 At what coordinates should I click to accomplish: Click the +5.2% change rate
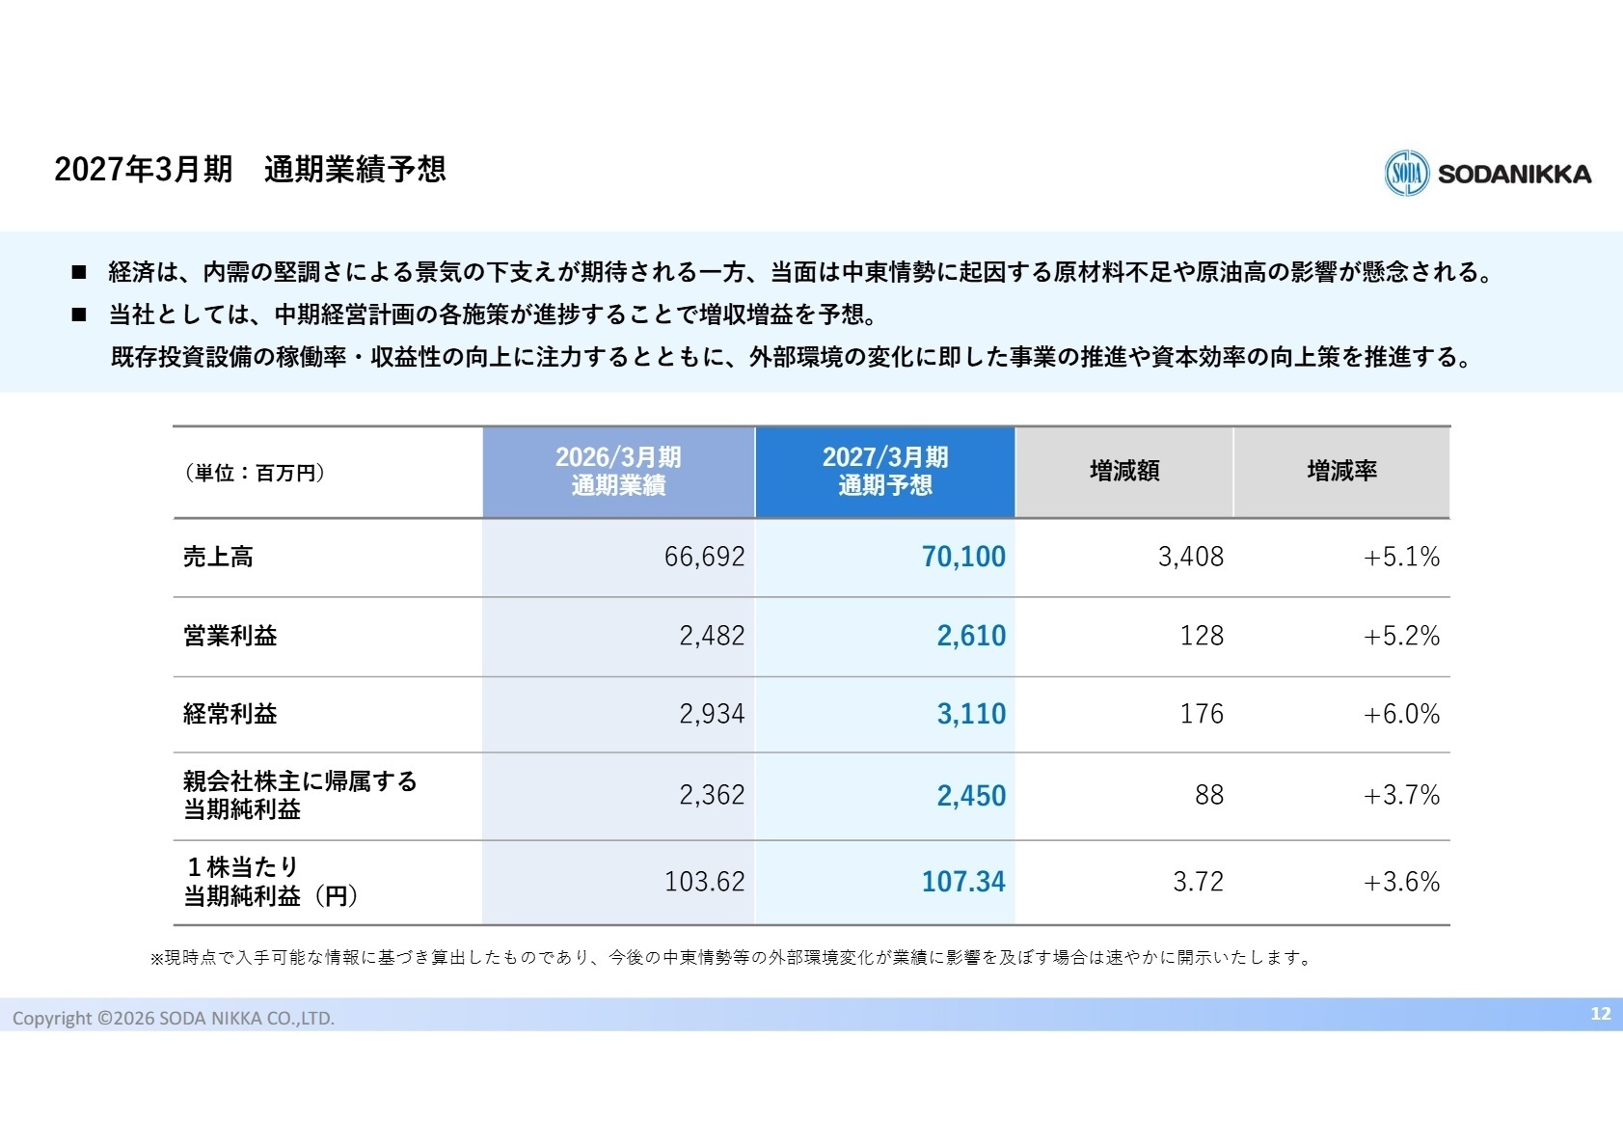pyautogui.click(x=1401, y=636)
